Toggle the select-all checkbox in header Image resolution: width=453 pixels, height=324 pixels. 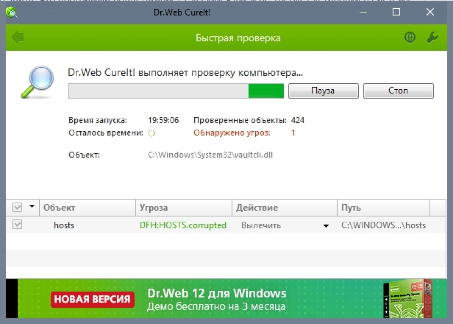click(x=17, y=208)
